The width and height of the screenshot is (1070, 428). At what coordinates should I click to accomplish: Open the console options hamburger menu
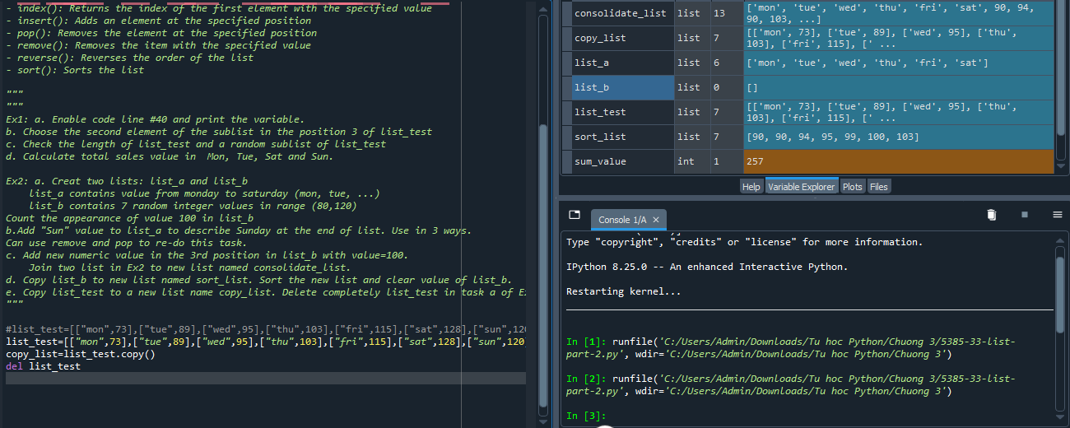click(1058, 215)
